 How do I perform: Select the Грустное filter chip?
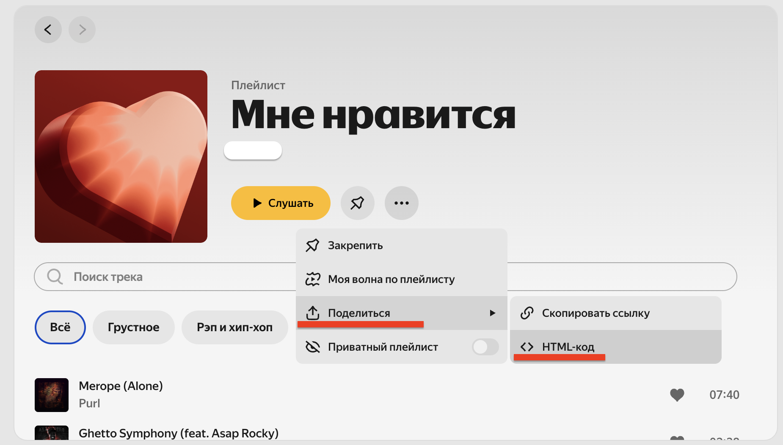[x=134, y=327]
